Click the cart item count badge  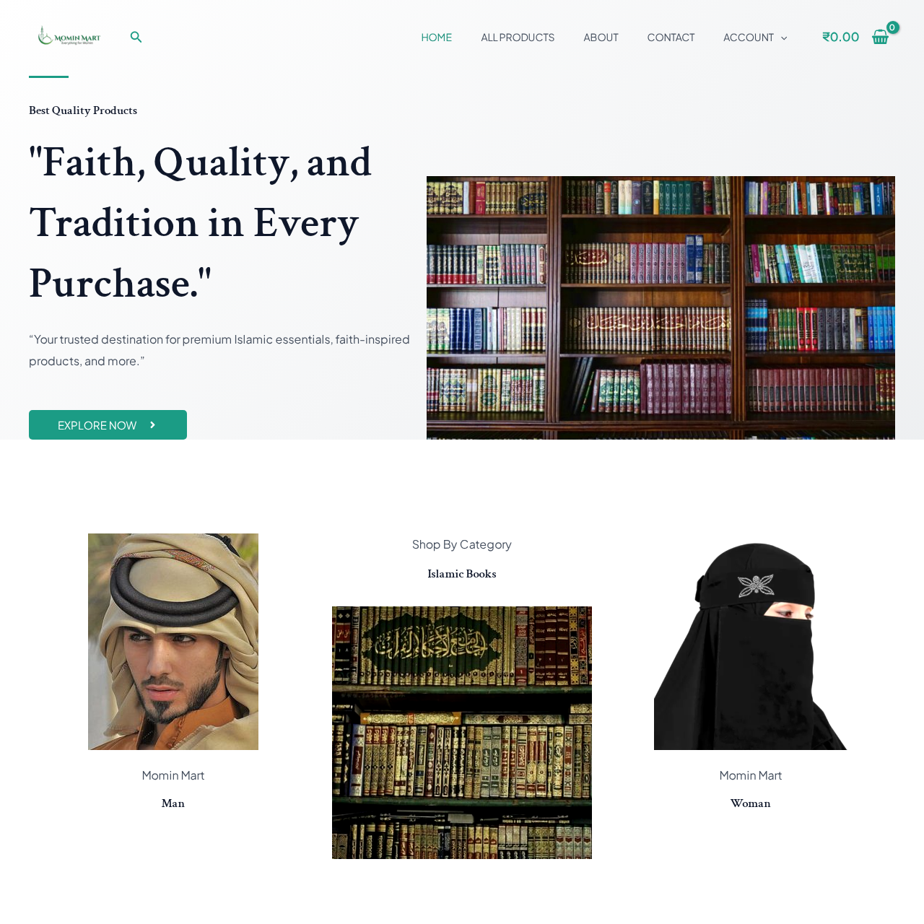coord(892,27)
